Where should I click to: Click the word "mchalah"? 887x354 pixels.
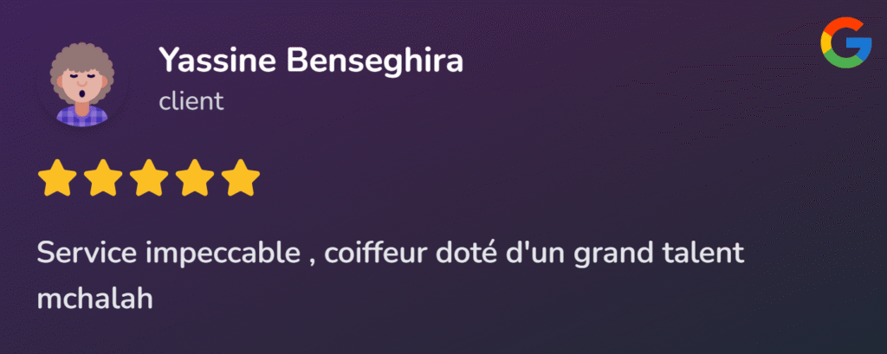[95, 298]
